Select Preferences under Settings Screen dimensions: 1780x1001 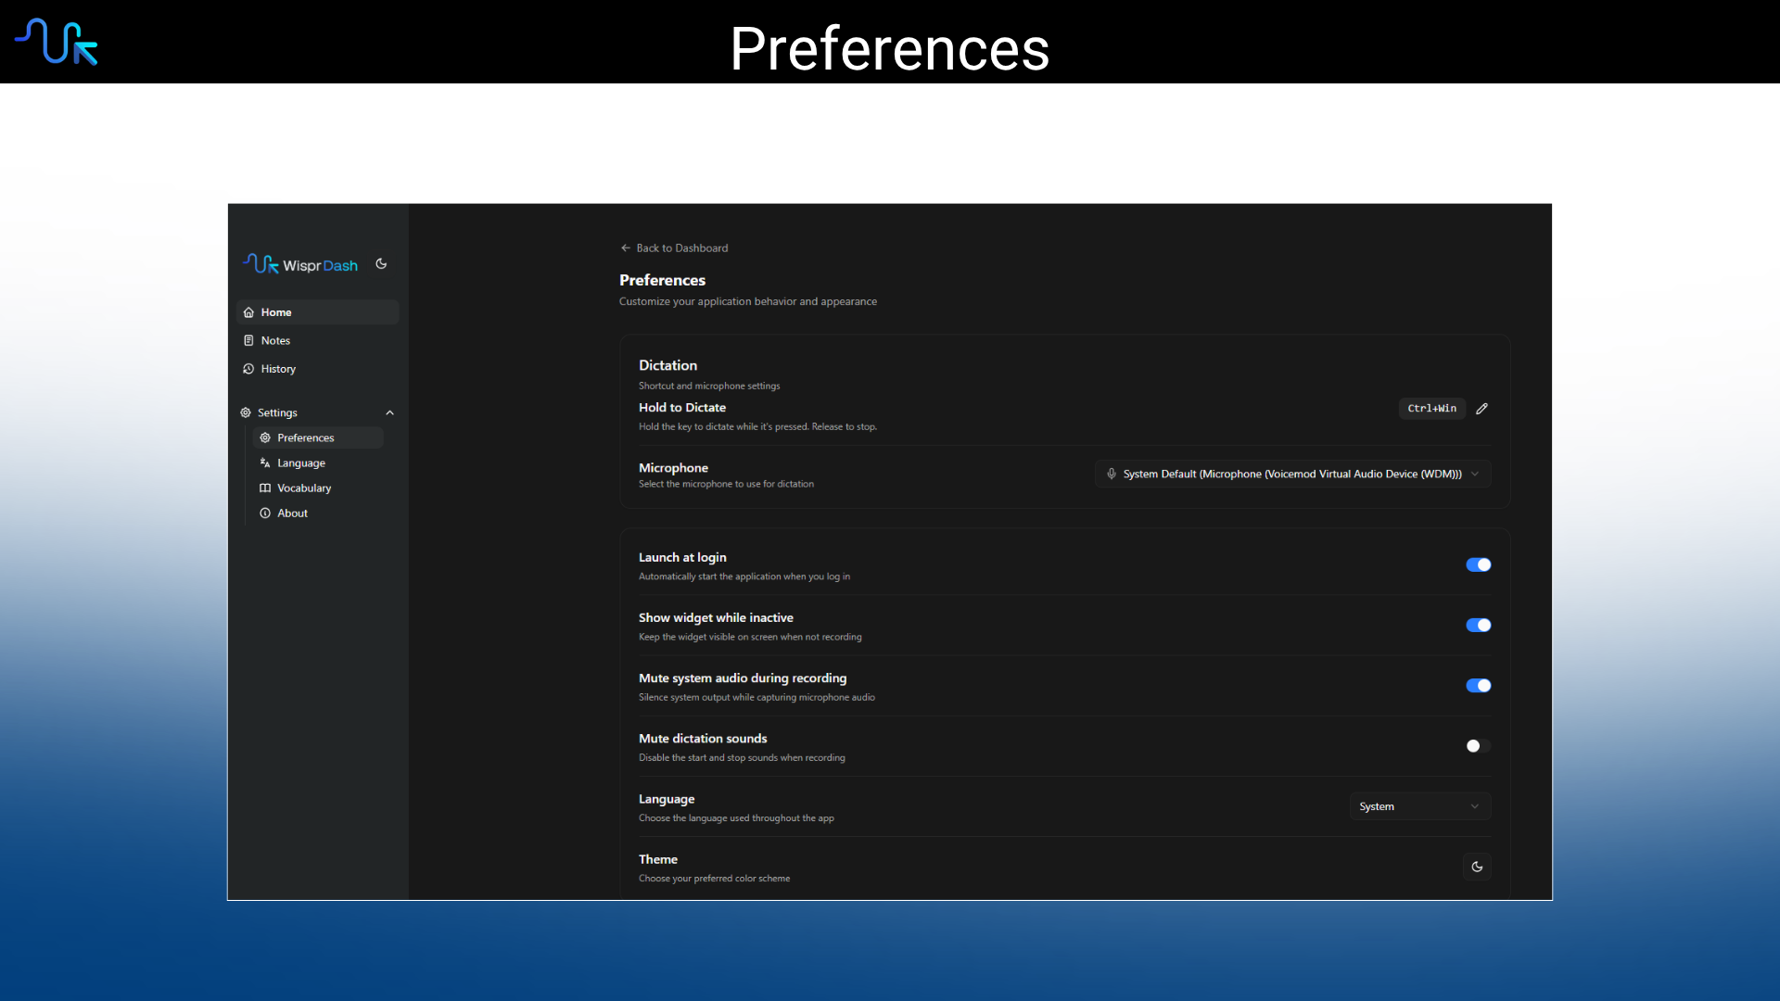[x=318, y=437]
